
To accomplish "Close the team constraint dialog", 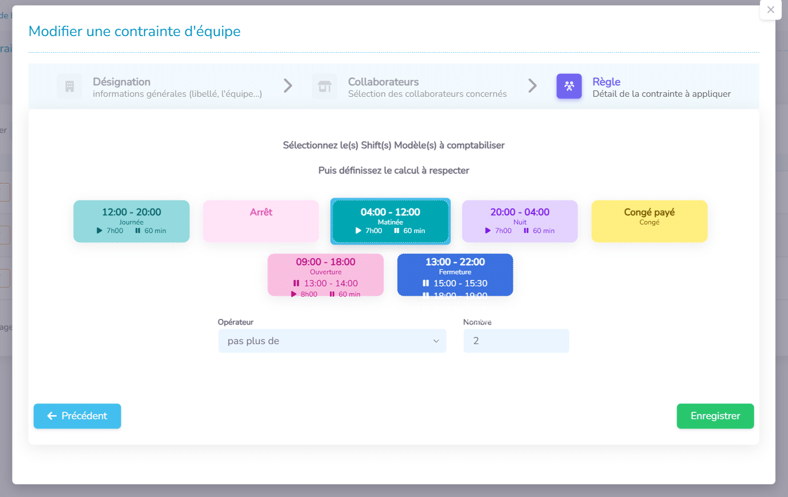I will [771, 10].
